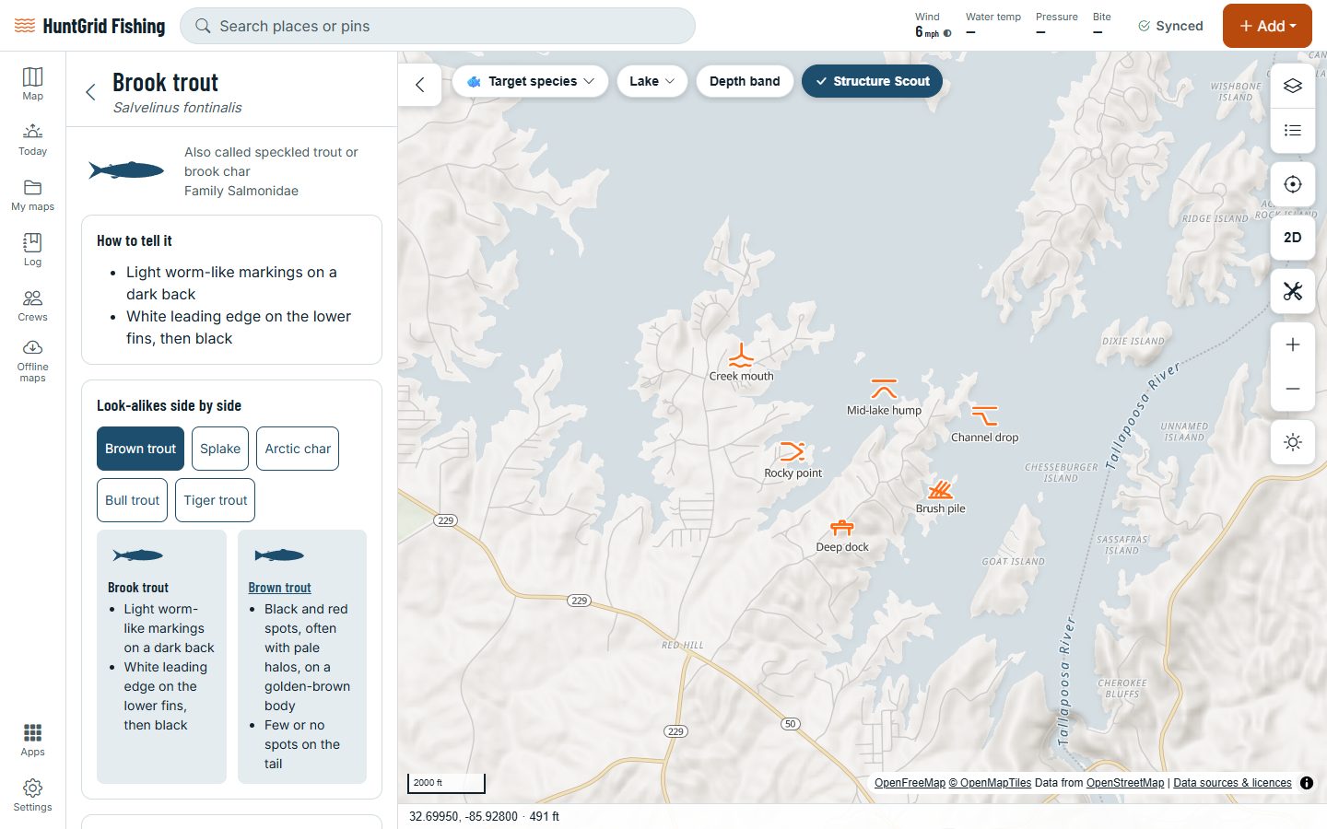Viewport: 1327px width, 829px height.
Task: Click the Red Hill map label
Action: coord(682,645)
